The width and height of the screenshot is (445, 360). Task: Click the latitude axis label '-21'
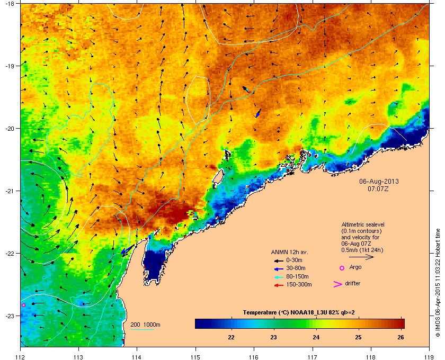click(10, 191)
